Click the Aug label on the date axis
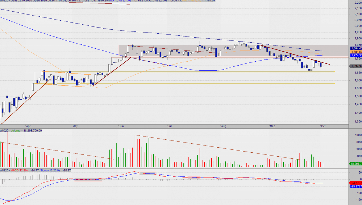Viewport: 362px width, 205px height. (224, 126)
